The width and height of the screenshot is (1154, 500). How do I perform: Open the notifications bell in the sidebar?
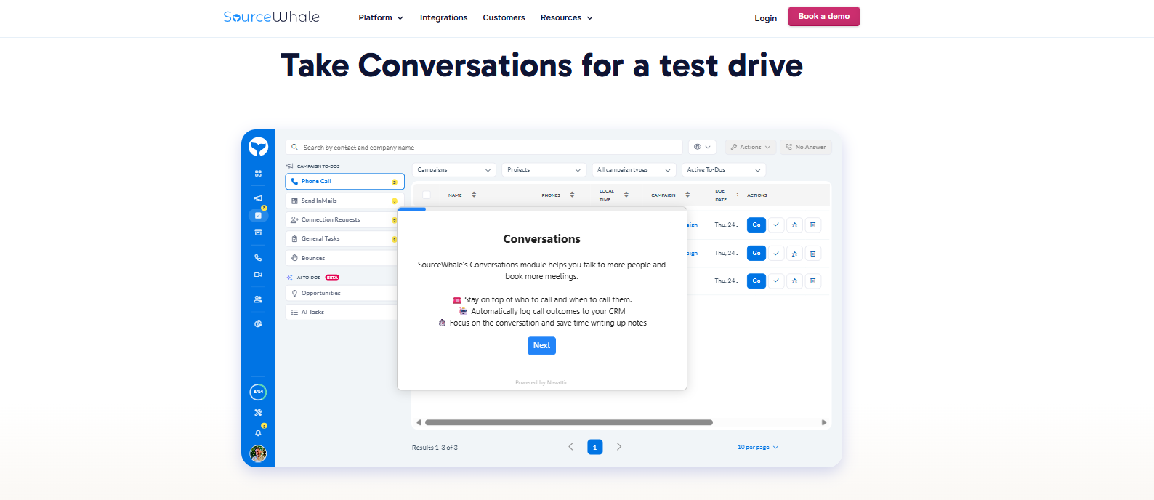tap(258, 432)
